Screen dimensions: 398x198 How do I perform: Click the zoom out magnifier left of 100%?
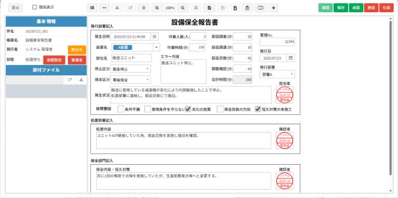tap(157, 8)
